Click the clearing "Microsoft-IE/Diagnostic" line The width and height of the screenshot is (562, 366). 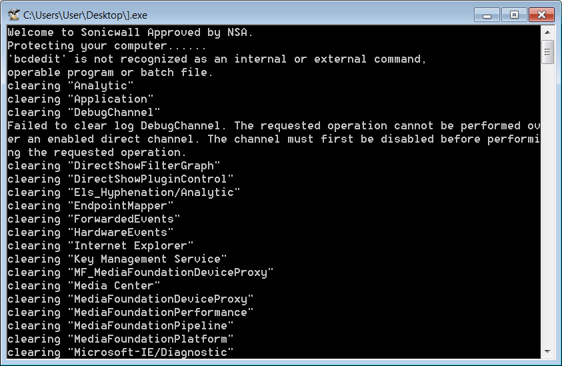121,353
